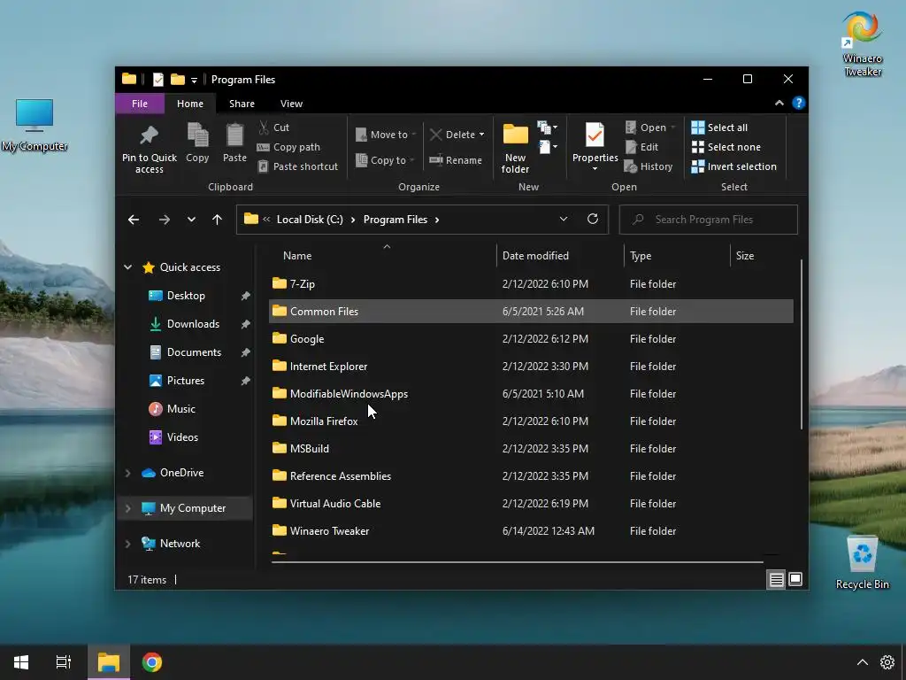Click Edit in Open group

click(642, 147)
